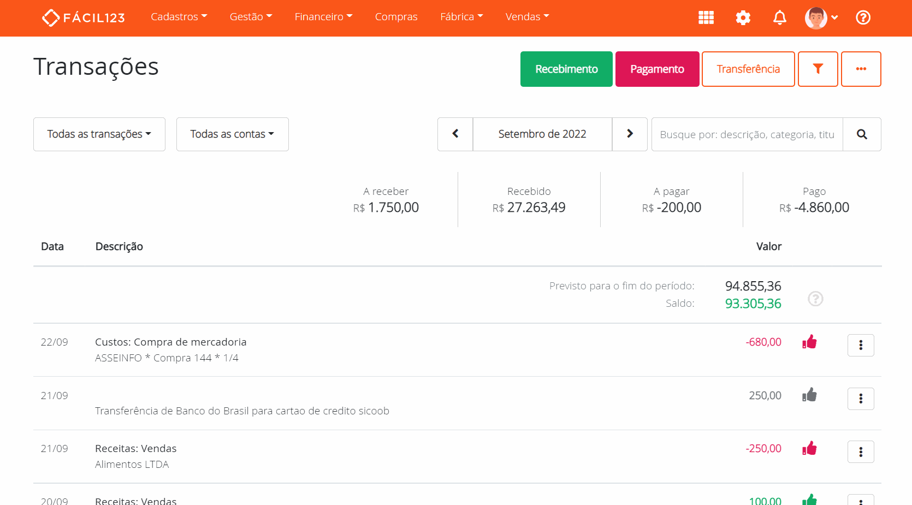Click the Saldo help circle icon
Screen dimensions: 912x505
click(815, 299)
